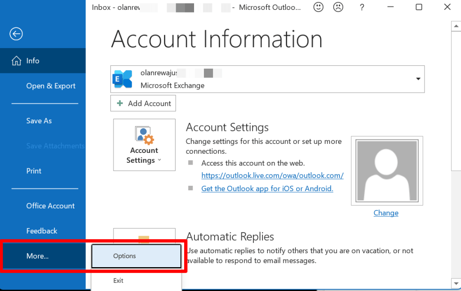Viewport: 461px width, 291px height.
Task: Click Get the Outlook app link
Action: pos(267,188)
